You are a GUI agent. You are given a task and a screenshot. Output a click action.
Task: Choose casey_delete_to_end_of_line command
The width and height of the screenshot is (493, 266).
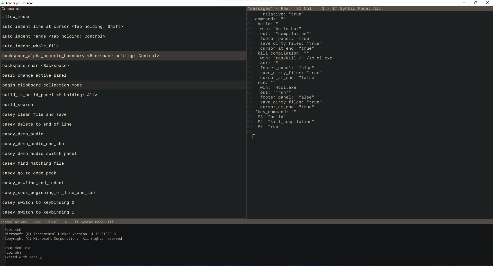pos(123,124)
